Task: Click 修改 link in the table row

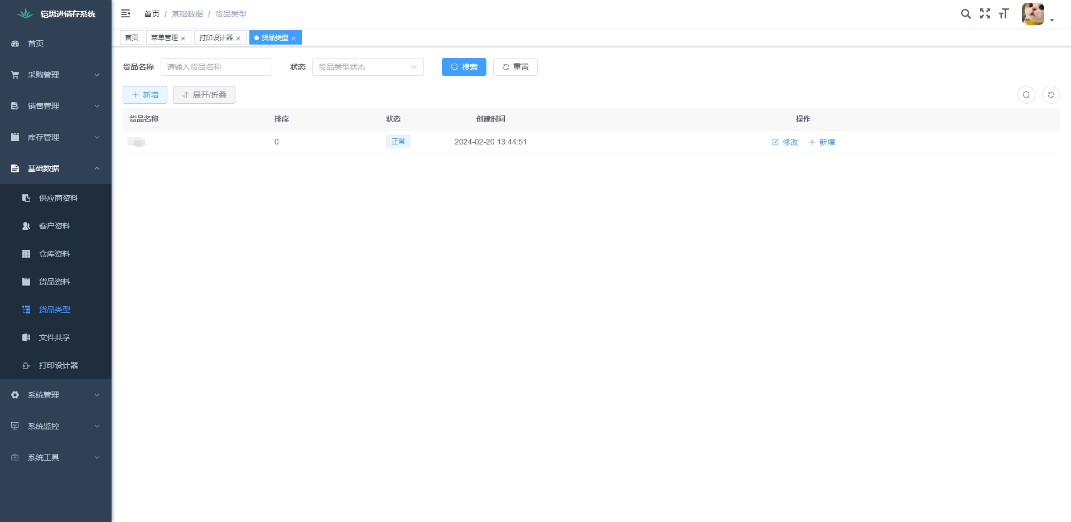Action: coord(785,142)
